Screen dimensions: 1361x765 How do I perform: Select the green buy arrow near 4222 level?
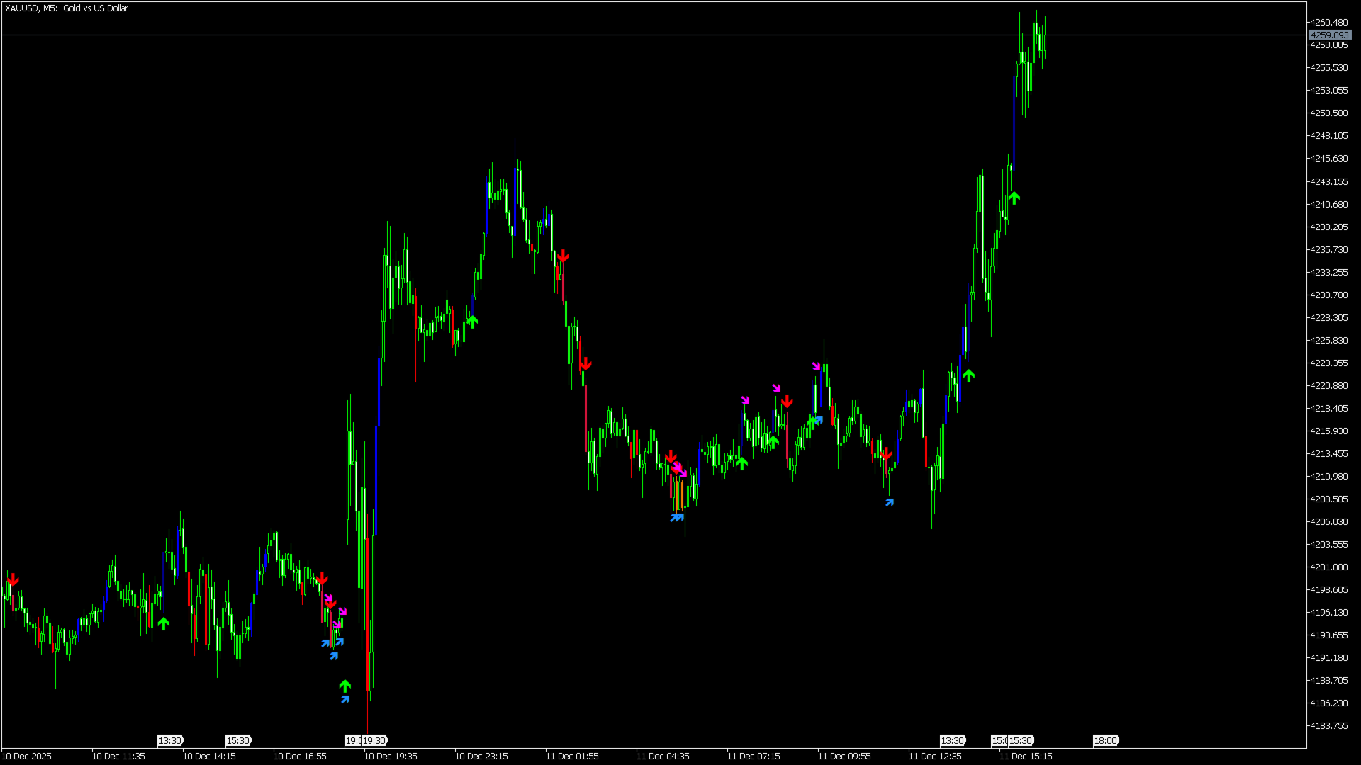point(968,375)
